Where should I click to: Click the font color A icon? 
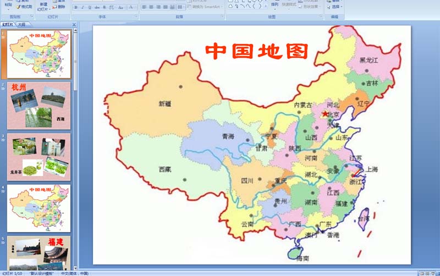(131, 7)
